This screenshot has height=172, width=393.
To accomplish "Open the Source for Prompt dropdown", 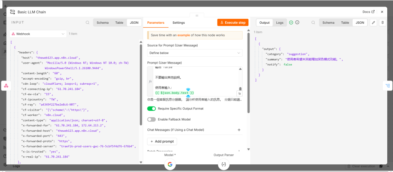I will 195,53.
